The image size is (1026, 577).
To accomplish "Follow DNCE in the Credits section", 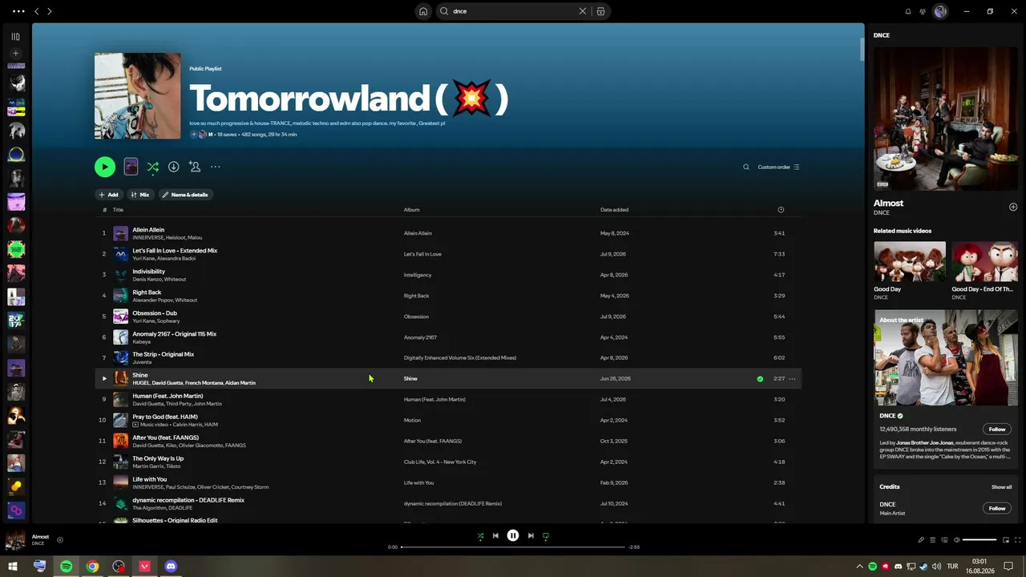I will [996, 508].
